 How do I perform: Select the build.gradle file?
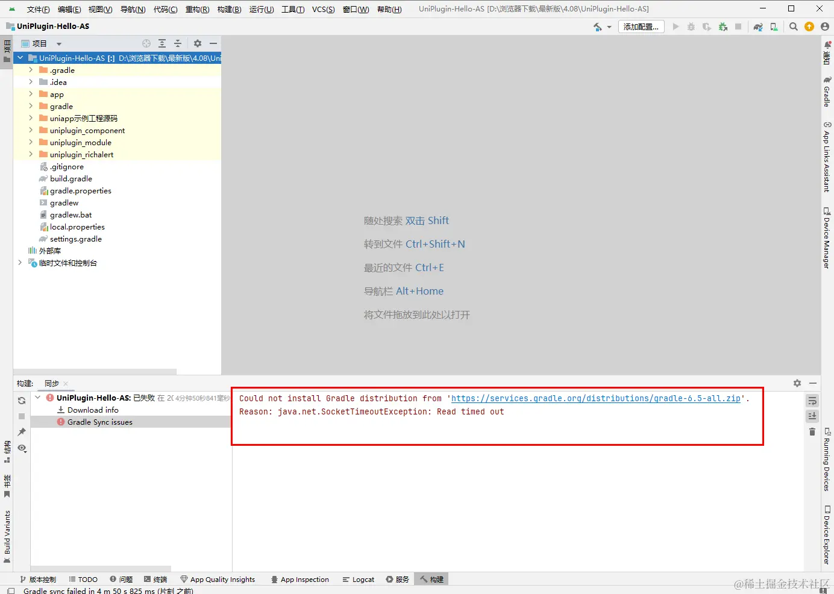[71, 178]
